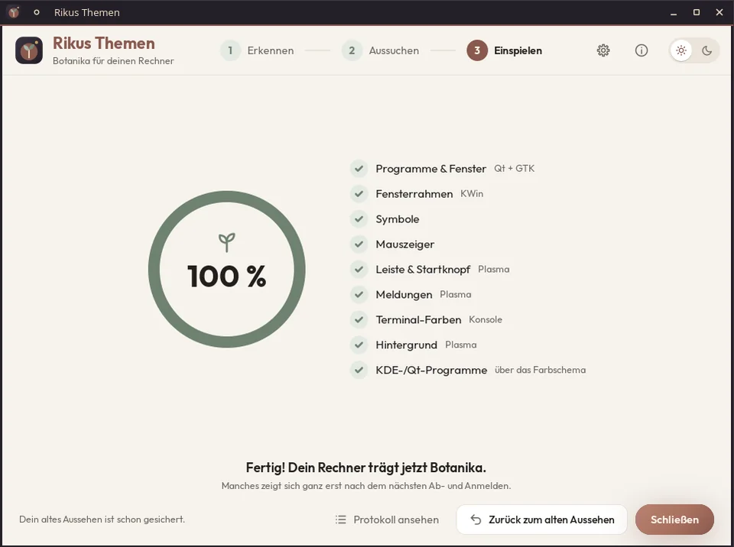
Task: Click the 'Symbole' label
Action: click(x=397, y=219)
